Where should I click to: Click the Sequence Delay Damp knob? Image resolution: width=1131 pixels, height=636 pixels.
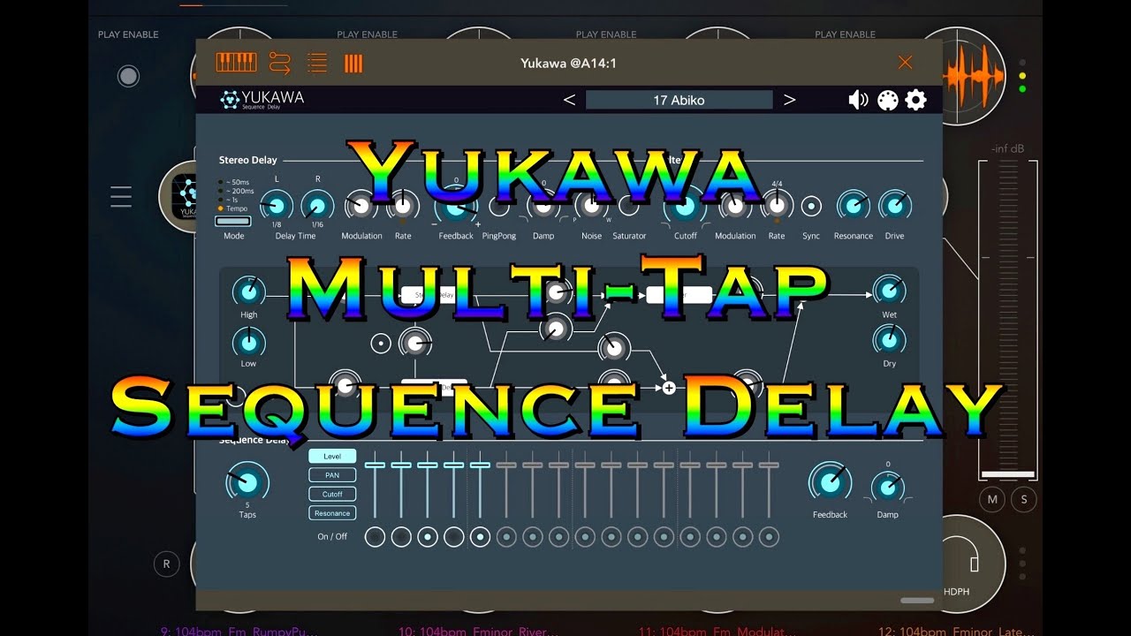[x=887, y=487]
